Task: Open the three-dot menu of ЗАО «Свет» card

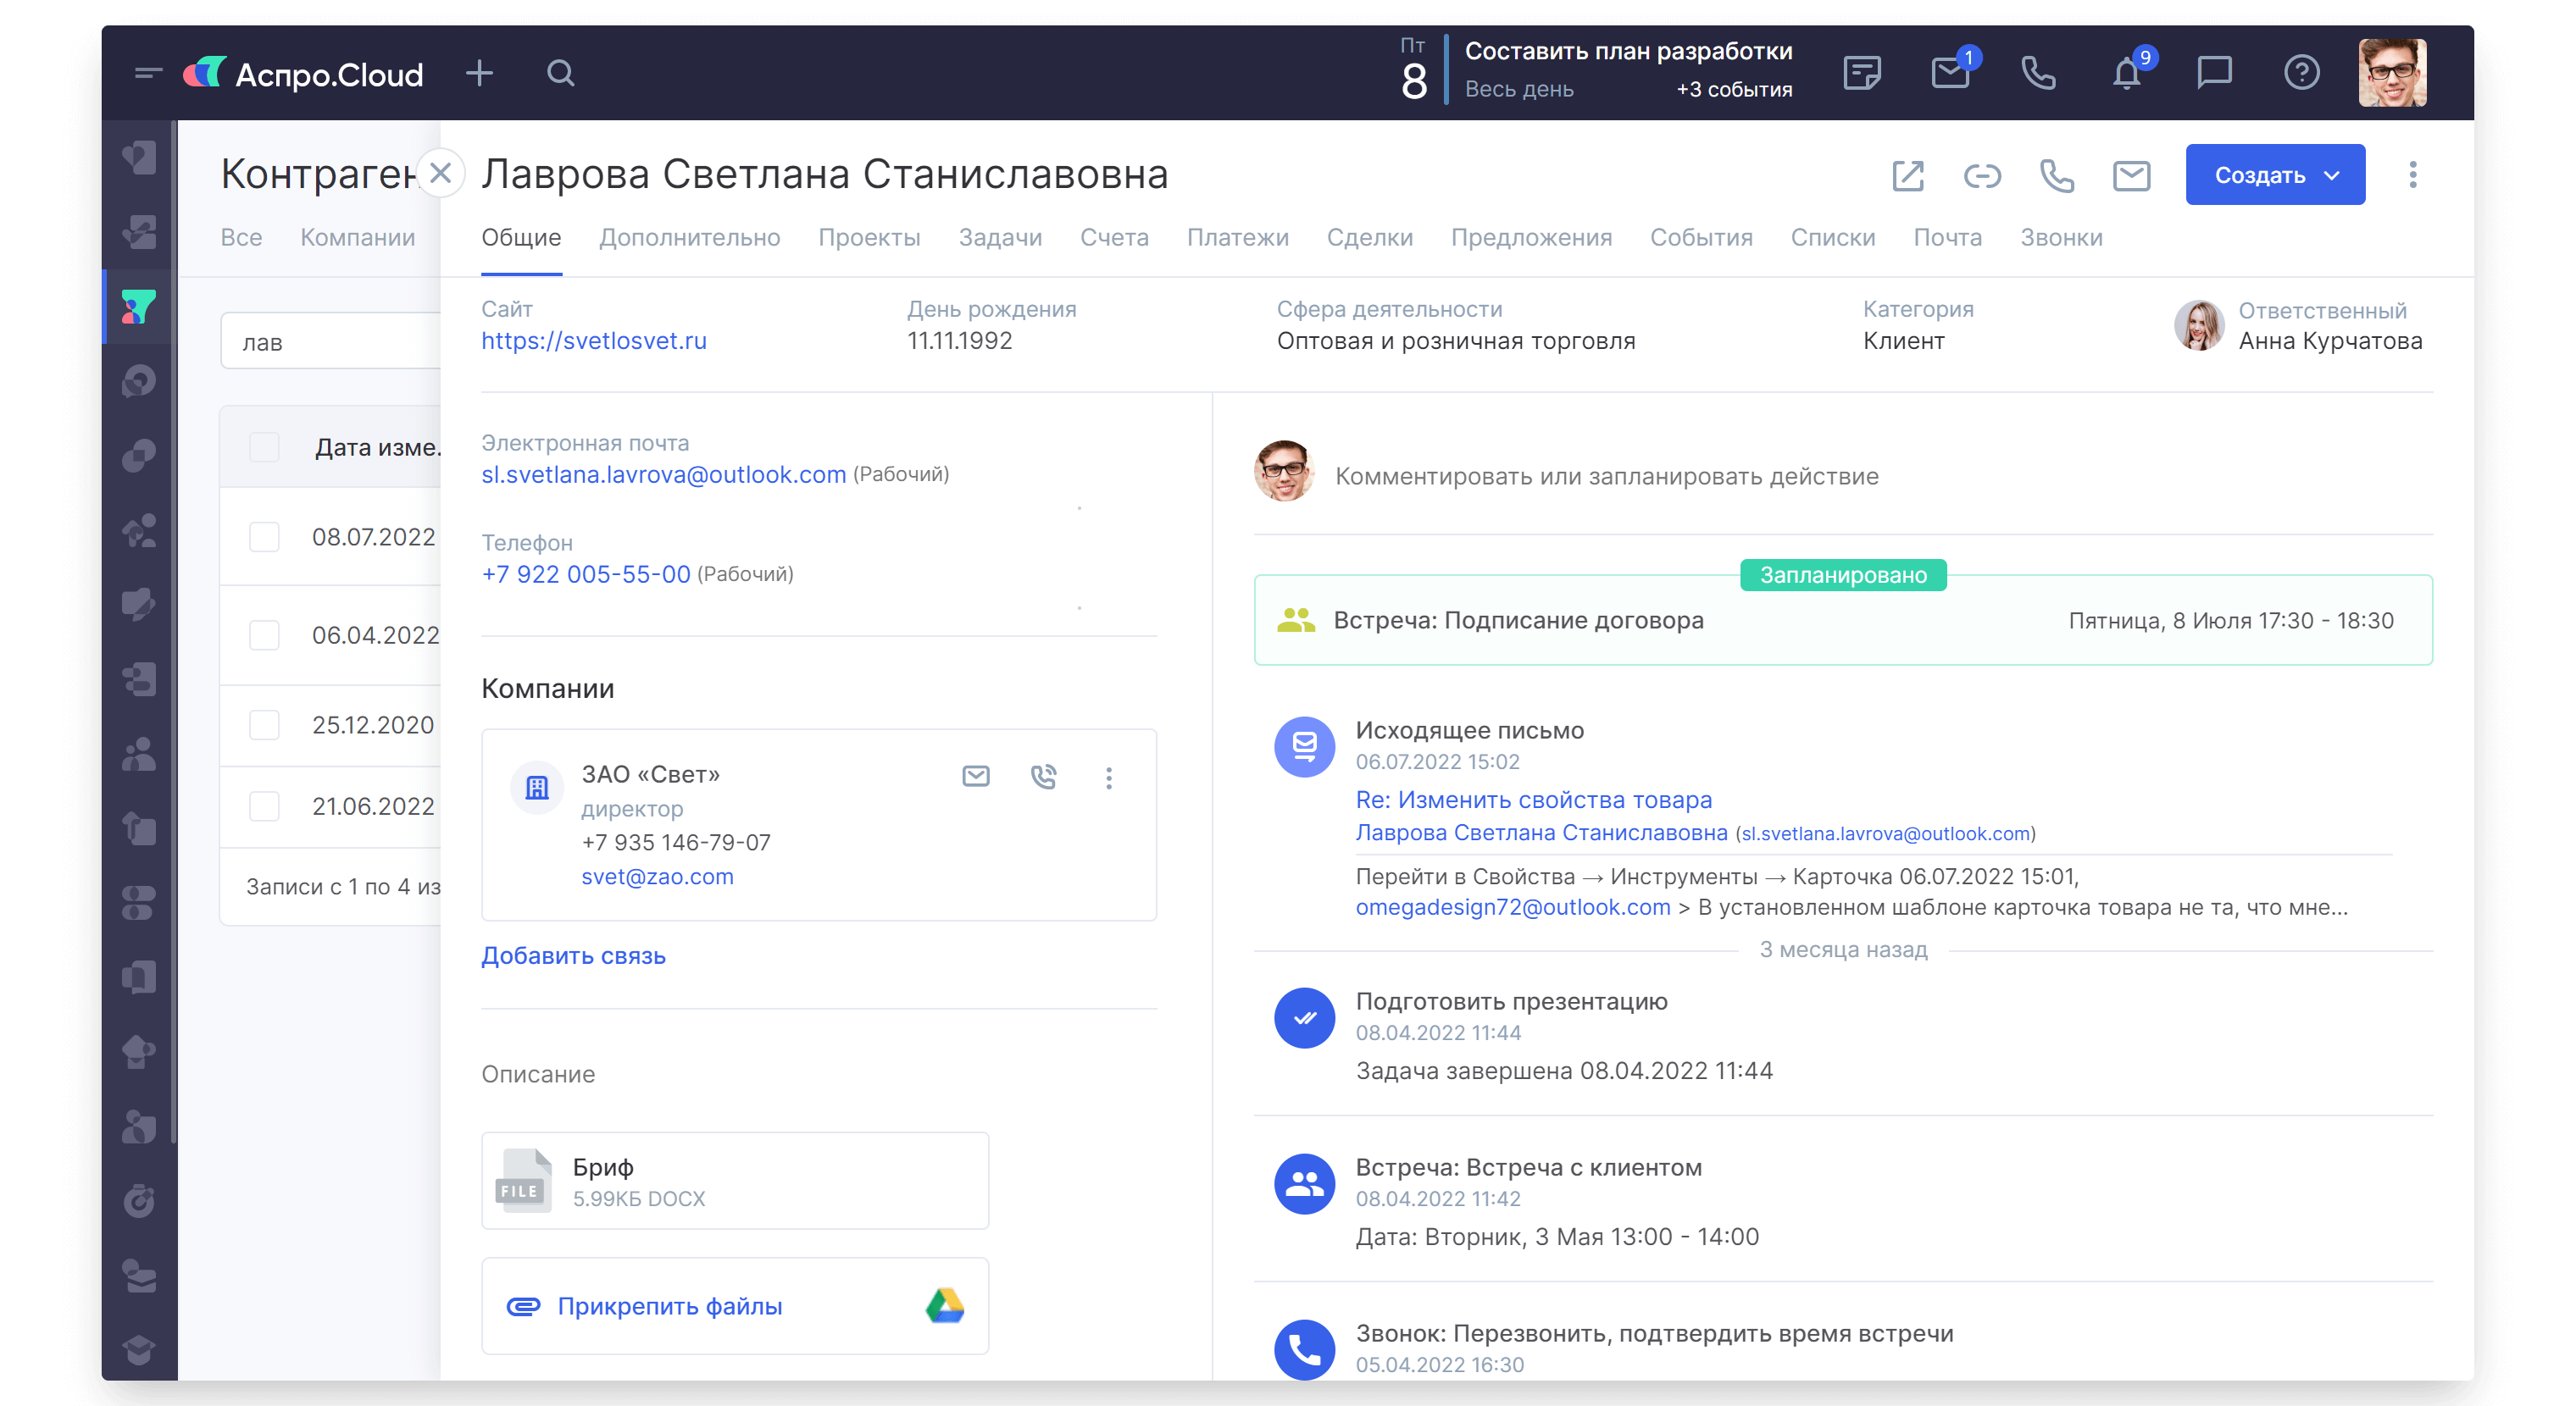Action: click(1108, 778)
